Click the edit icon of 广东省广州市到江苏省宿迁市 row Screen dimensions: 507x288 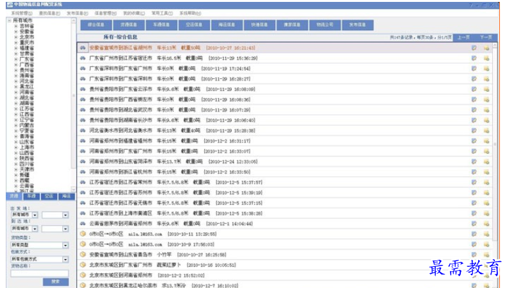click(474, 58)
